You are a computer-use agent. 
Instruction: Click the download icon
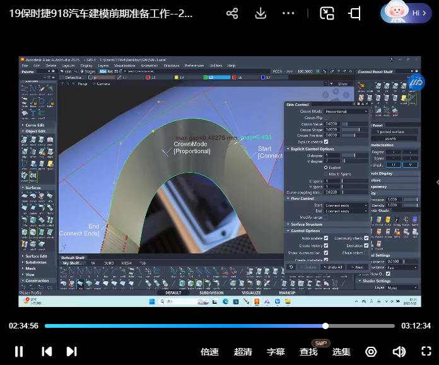coord(260,13)
